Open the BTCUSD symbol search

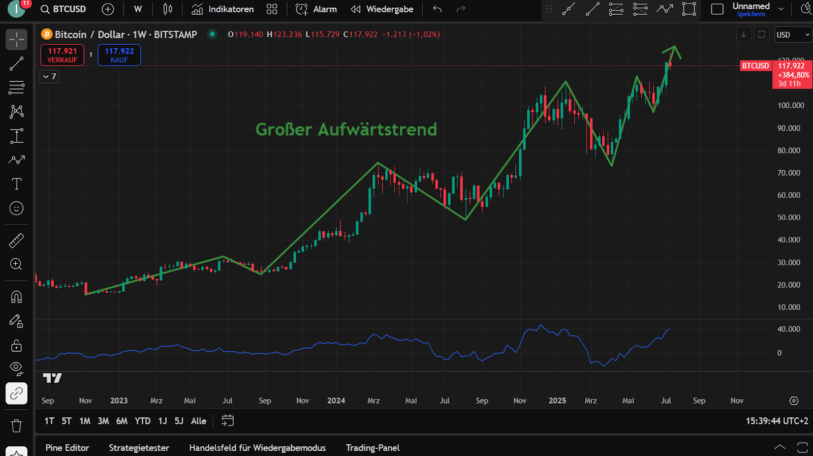[64, 9]
